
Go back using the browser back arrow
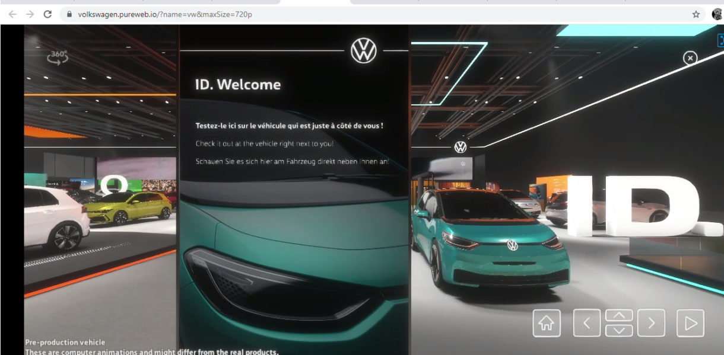tap(12, 14)
